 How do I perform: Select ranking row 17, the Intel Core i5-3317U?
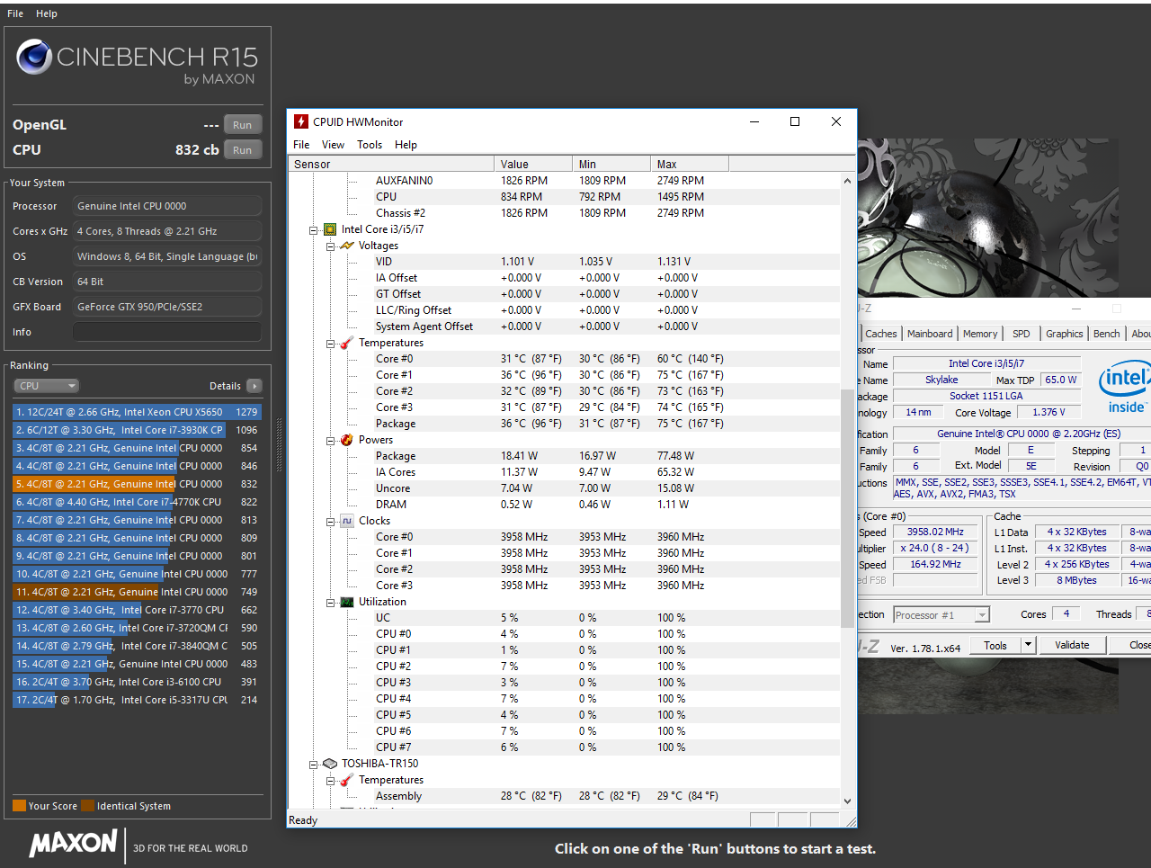(x=137, y=700)
